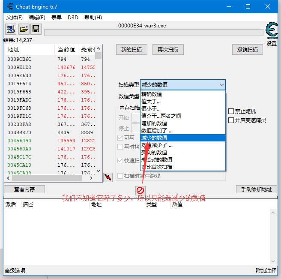Click the 再次扫描 button
Screen dimensions: 281x279
pyautogui.click(x=168, y=49)
